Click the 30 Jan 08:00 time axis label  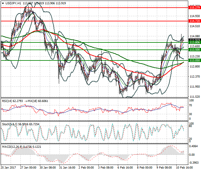[x=48, y=168]
